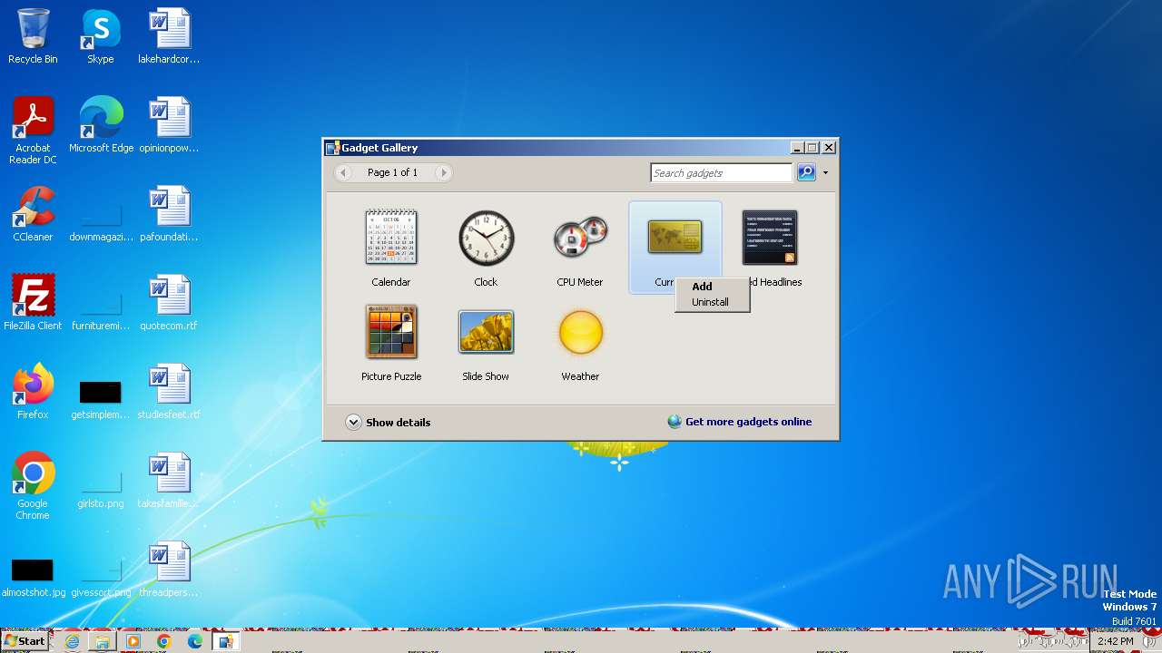
Task: Click the Page 1 of 1 label
Action: tap(393, 172)
